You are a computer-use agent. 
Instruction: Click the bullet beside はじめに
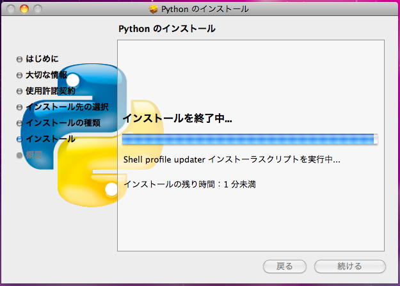coord(19,60)
